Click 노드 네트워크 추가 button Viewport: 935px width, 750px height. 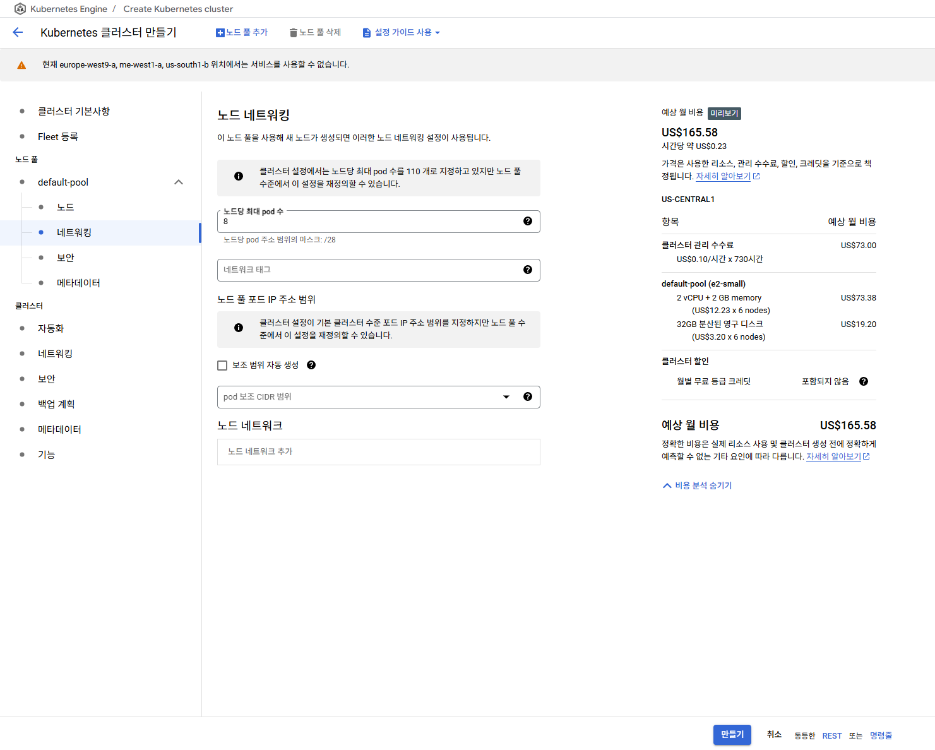[x=379, y=452]
